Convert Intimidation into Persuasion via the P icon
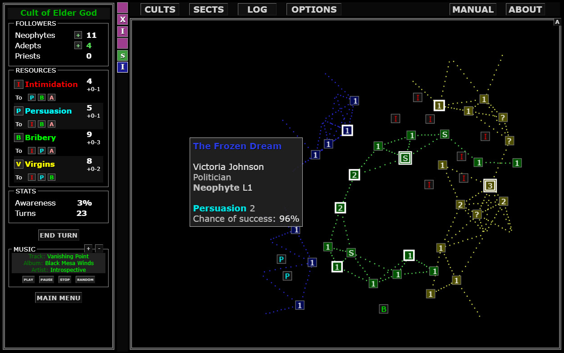 pyautogui.click(x=32, y=97)
